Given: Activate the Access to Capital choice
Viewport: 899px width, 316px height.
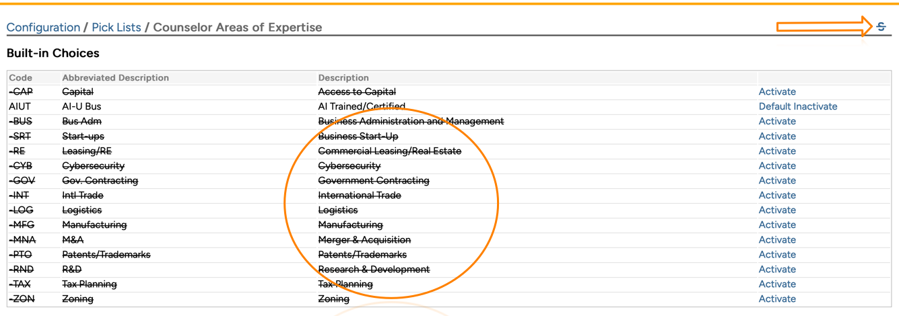Looking at the screenshot, I should click(x=777, y=91).
